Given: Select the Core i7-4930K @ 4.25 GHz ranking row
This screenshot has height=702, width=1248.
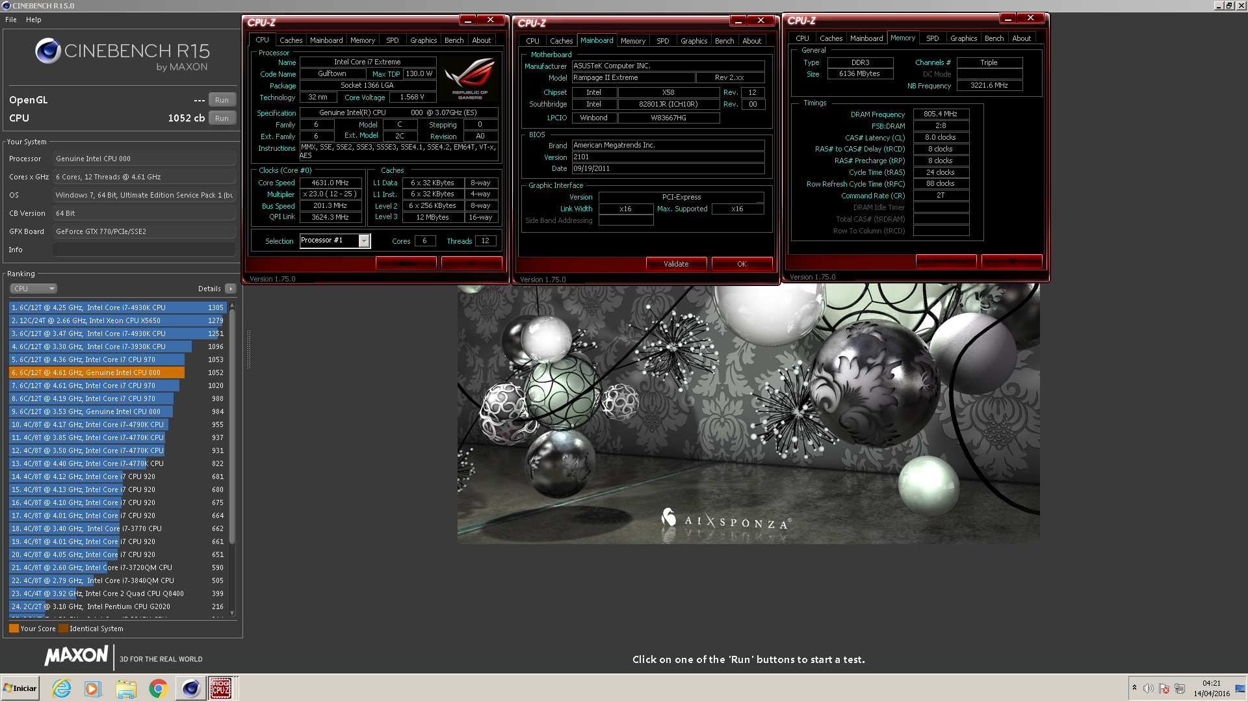Looking at the screenshot, I should click(117, 307).
